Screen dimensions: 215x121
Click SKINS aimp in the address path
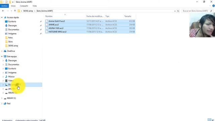(28, 11)
